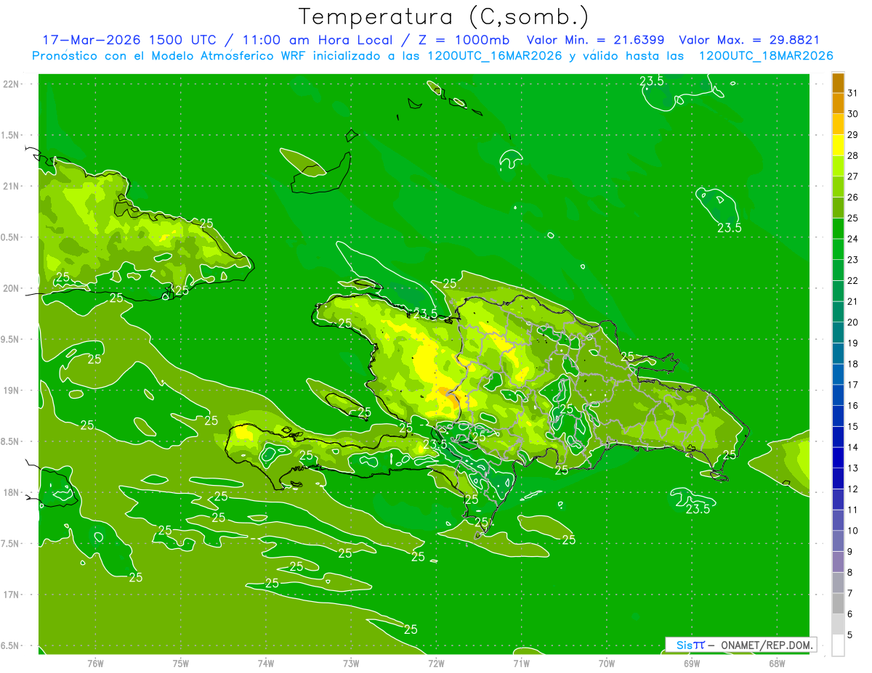Image resolution: width=872 pixels, height=673 pixels.
Task: Select the legend color band between 15 and 16
Action: click(x=838, y=417)
